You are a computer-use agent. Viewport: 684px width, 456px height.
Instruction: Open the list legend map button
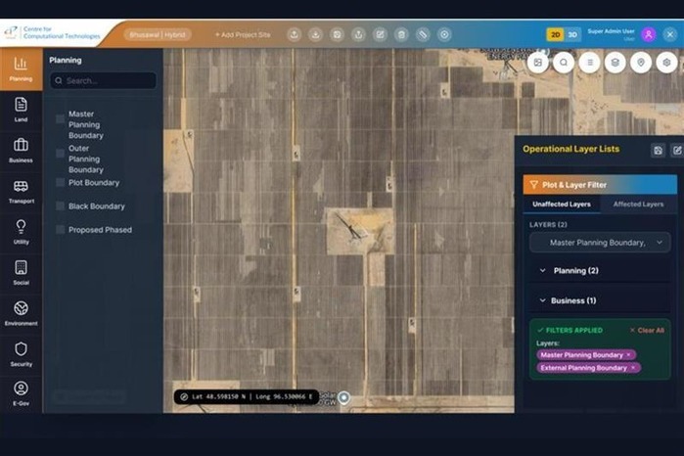(589, 63)
